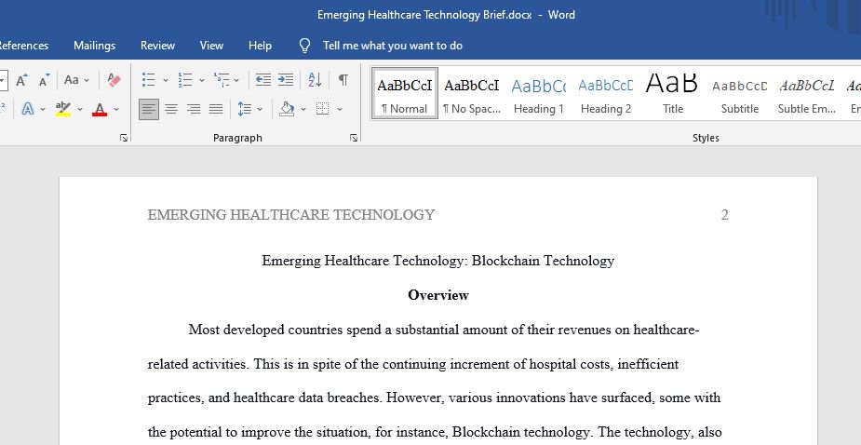Apply Text Effects outlined A icon
This screenshot has width=861, height=445.
(27, 109)
